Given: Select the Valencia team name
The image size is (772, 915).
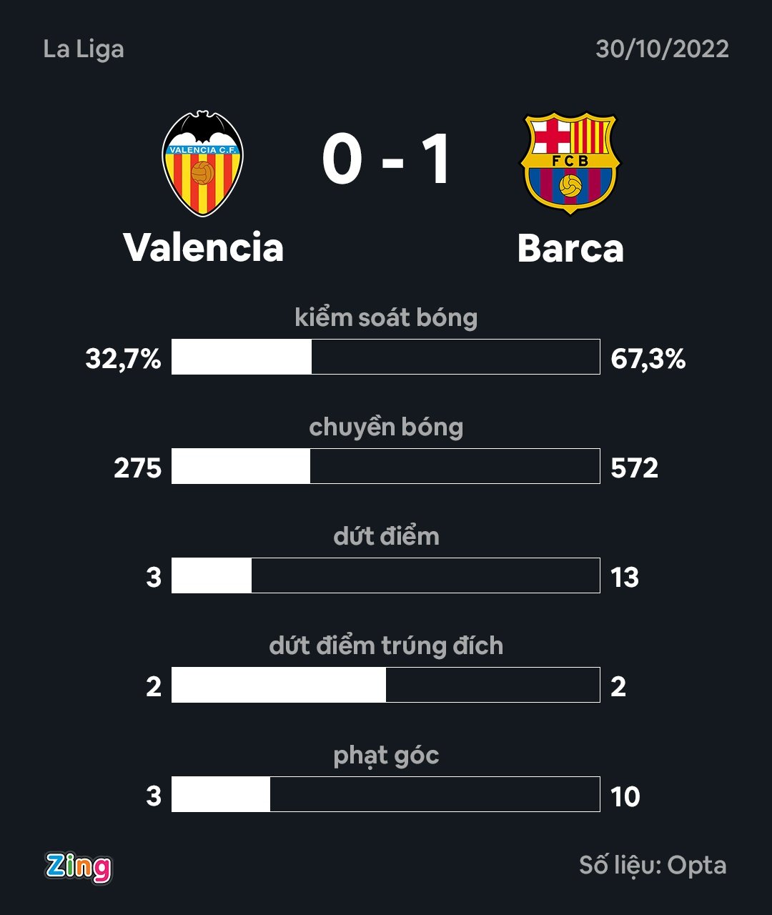Looking at the screenshot, I should tap(204, 247).
